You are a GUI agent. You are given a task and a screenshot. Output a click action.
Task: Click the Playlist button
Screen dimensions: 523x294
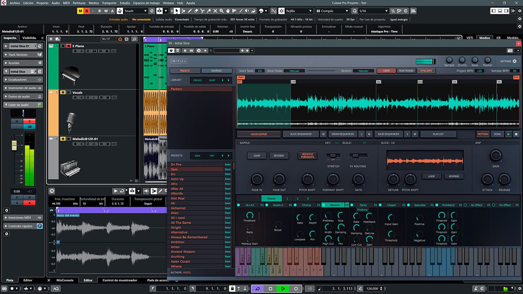438,134
